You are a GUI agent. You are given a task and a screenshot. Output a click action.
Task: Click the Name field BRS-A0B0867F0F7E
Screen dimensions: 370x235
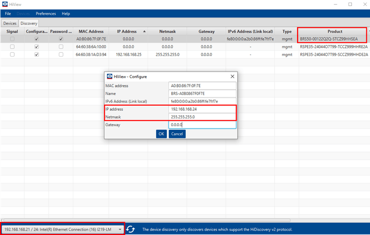202,94
